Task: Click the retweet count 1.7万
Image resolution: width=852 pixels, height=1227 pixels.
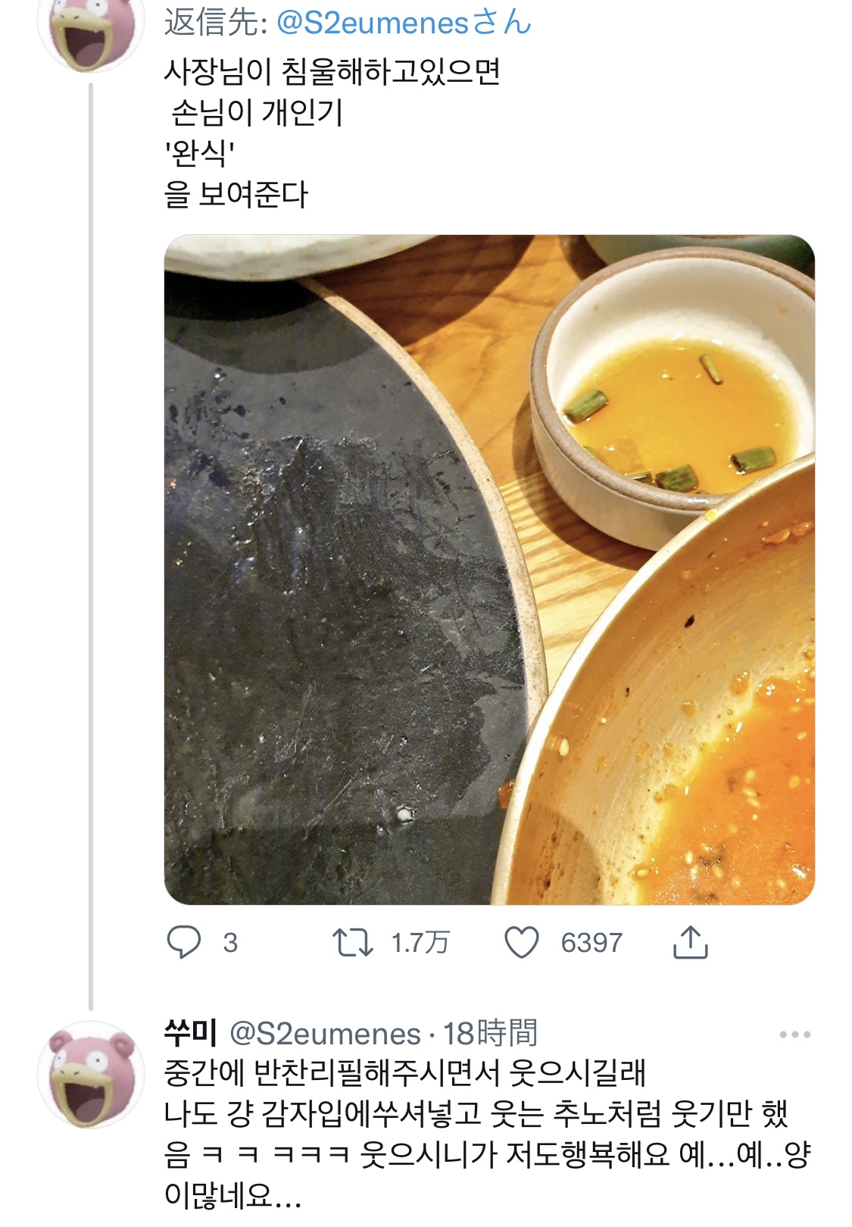Action: pos(420,943)
